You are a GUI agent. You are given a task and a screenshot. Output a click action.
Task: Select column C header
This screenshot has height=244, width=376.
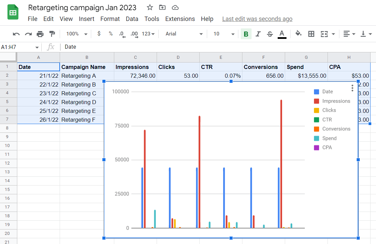(x=136, y=57)
